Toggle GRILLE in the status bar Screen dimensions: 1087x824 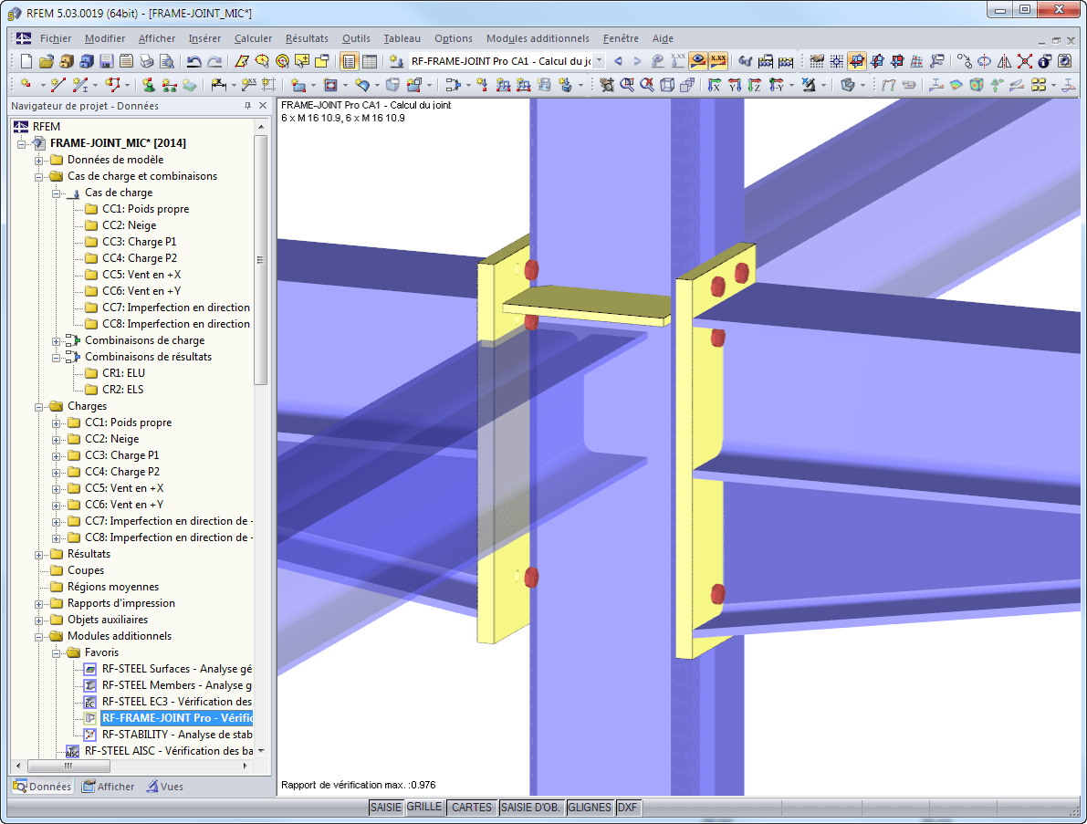[424, 808]
